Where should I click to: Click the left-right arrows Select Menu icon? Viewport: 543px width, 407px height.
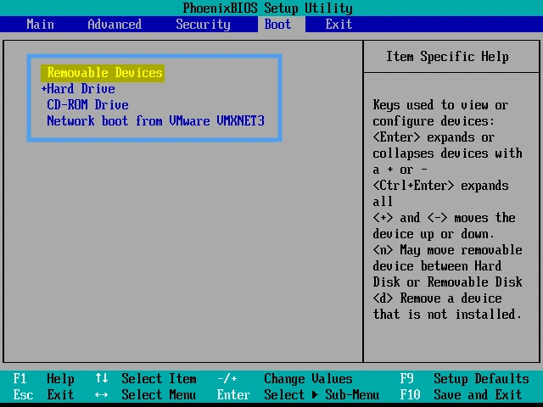(x=102, y=394)
